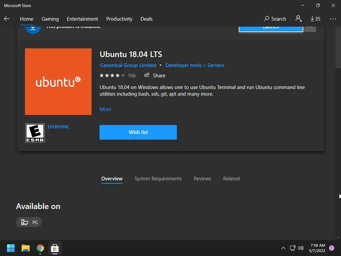This screenshot has width=341, height=256.
Task: Click the Microsoft Store taskbar icon
Action: 55,248
